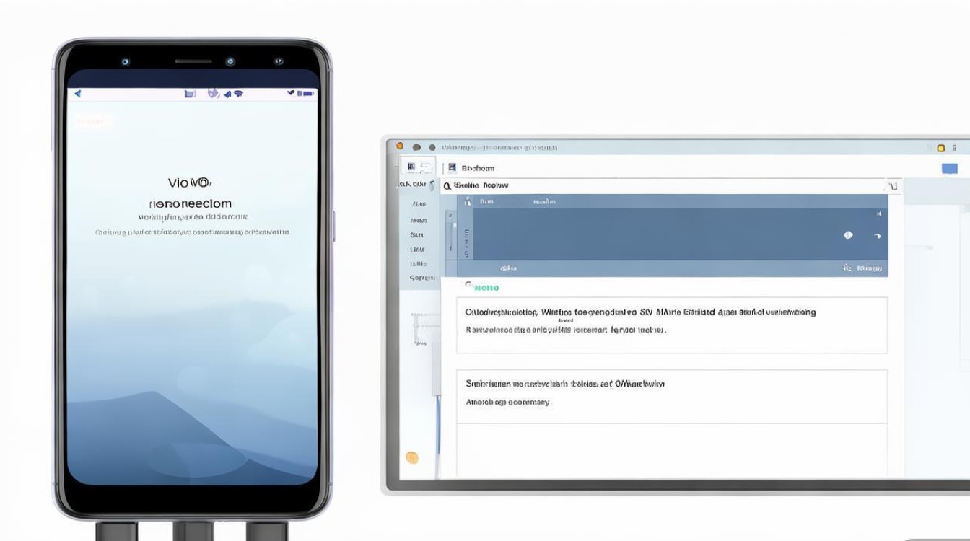Click the document icon beside the Ehchom tab

(x=453, y=168)
